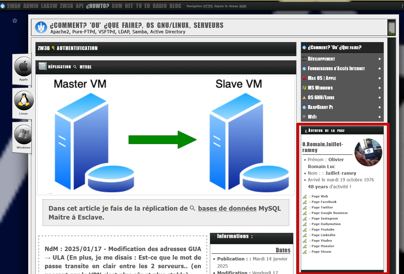Image resolution: width=404 pixels, height=274 pixels.
Task: Click the code icon beside Développement
Action: click(x=304, y=59)
